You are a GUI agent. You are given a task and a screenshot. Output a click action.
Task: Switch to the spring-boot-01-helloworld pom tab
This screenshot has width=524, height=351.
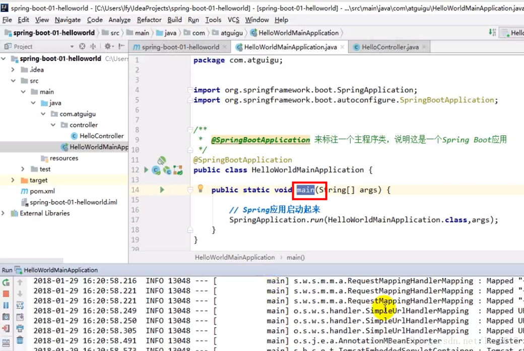pyautogui.click(x=180, y=47)
